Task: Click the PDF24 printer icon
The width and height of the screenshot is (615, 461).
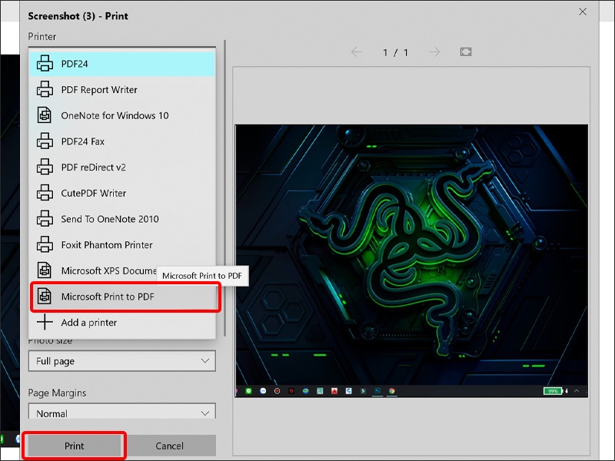Action: 45,64
